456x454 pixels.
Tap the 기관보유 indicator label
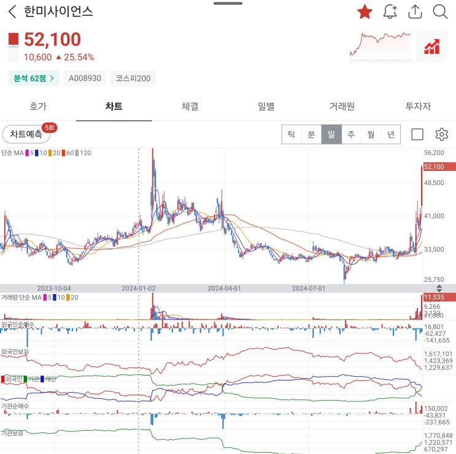[x=12, y=433]
